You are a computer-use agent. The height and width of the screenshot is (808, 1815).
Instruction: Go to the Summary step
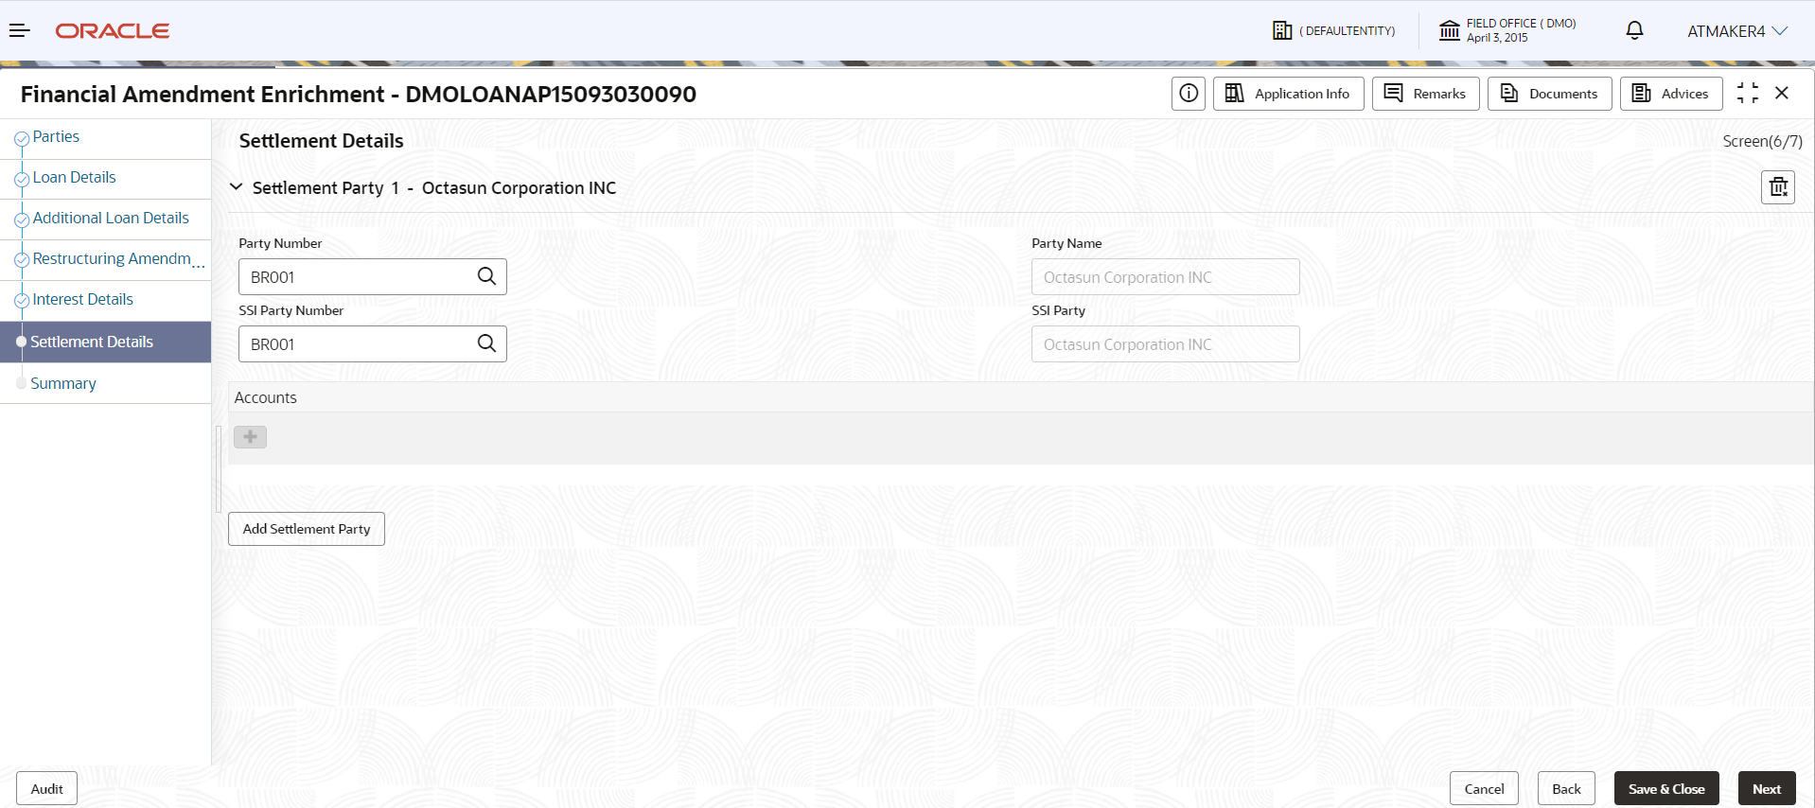pyautogui.click(x=62, y=383)
